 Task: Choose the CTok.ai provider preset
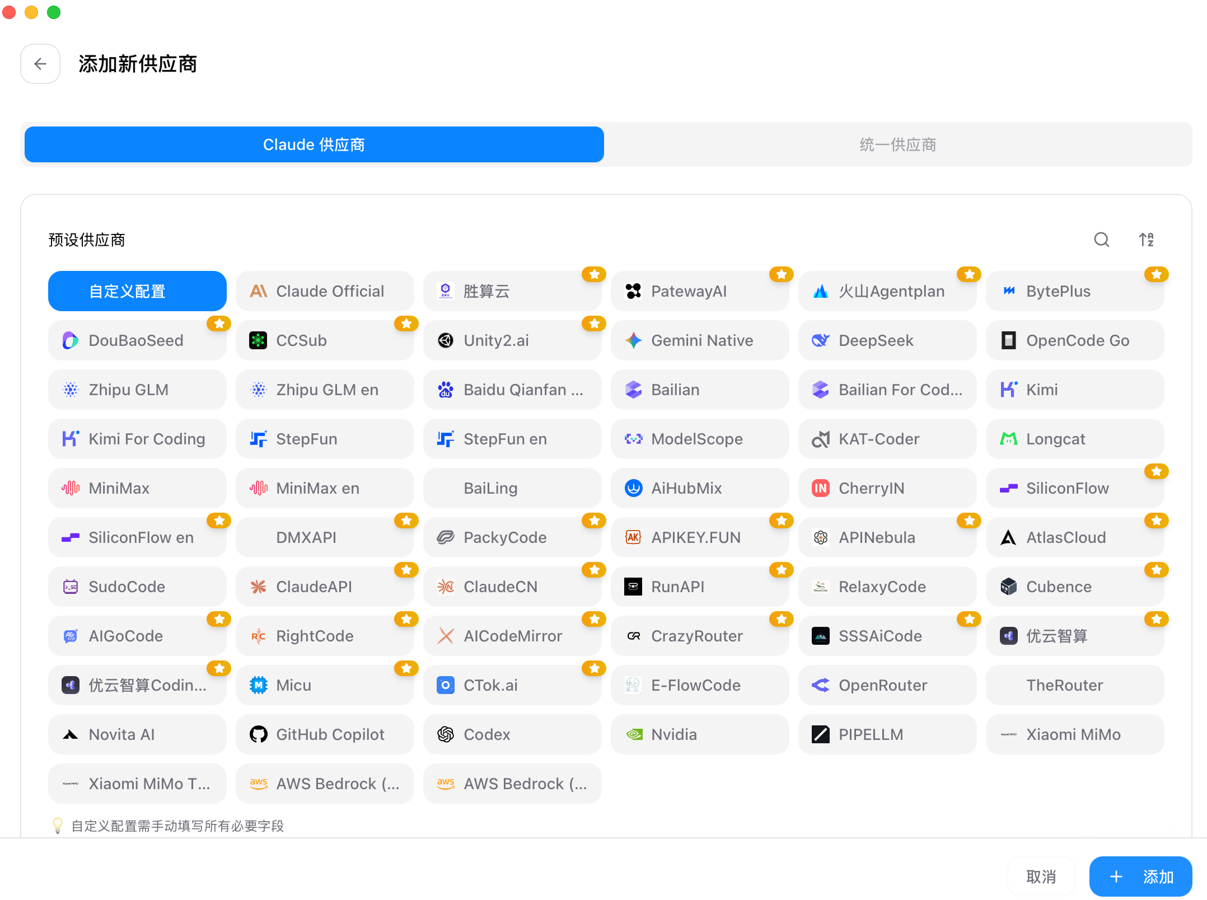pos(512,685)
